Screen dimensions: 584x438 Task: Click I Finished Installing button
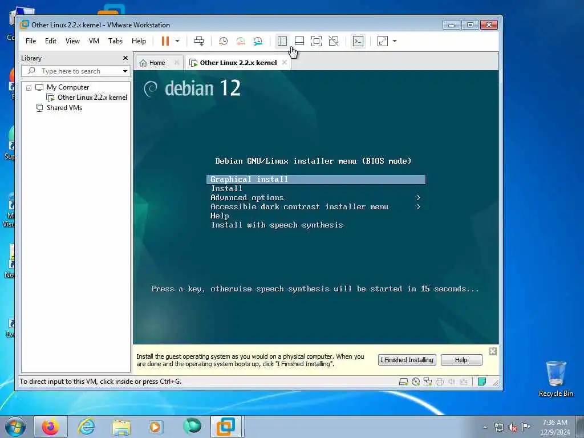[407, 360]
